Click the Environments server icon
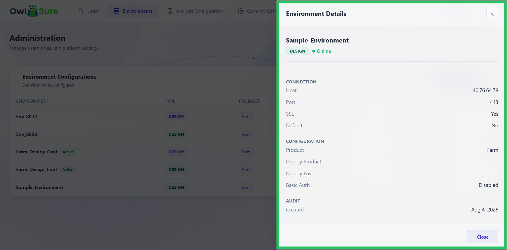The height and width of the screenshot is (250, 507). pos(116,11)
